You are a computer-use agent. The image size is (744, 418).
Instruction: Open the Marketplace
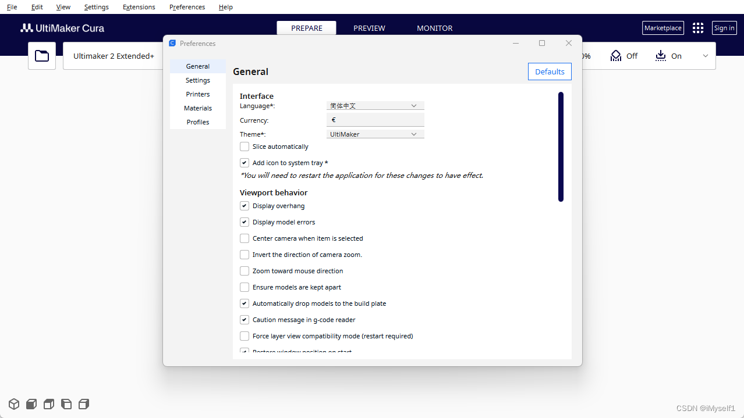663,28
